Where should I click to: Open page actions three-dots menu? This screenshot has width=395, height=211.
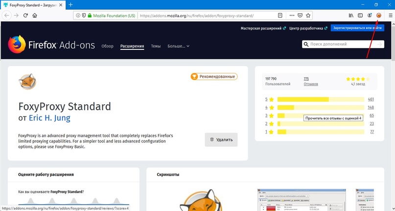click(x=292, y=15)
